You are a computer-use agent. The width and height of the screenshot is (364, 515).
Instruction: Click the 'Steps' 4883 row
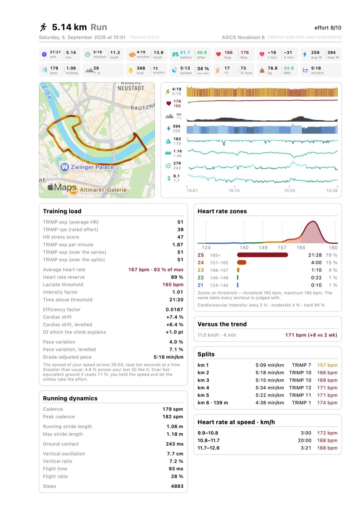pos(113,486)
